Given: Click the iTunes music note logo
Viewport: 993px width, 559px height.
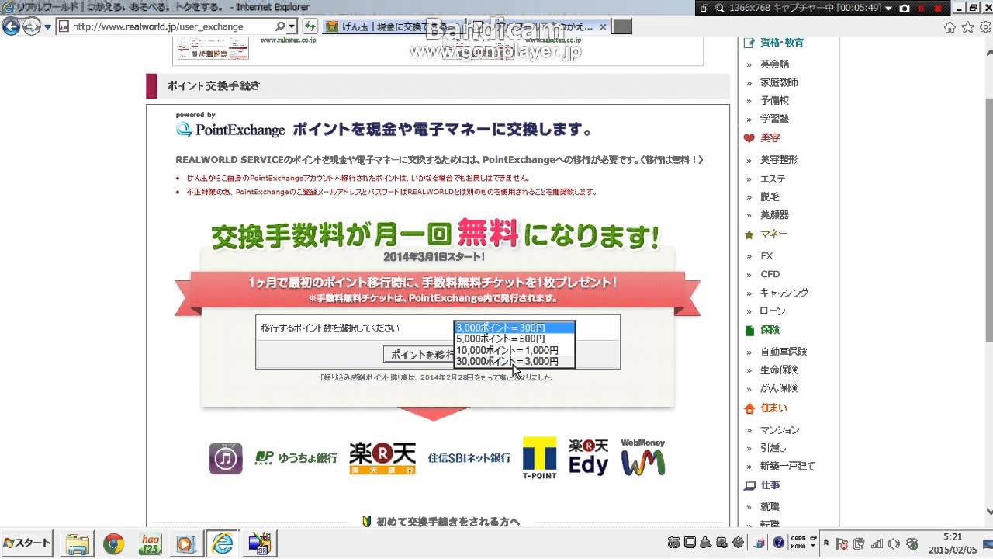Looking at the screenshot, I should [x=226, y=459].
